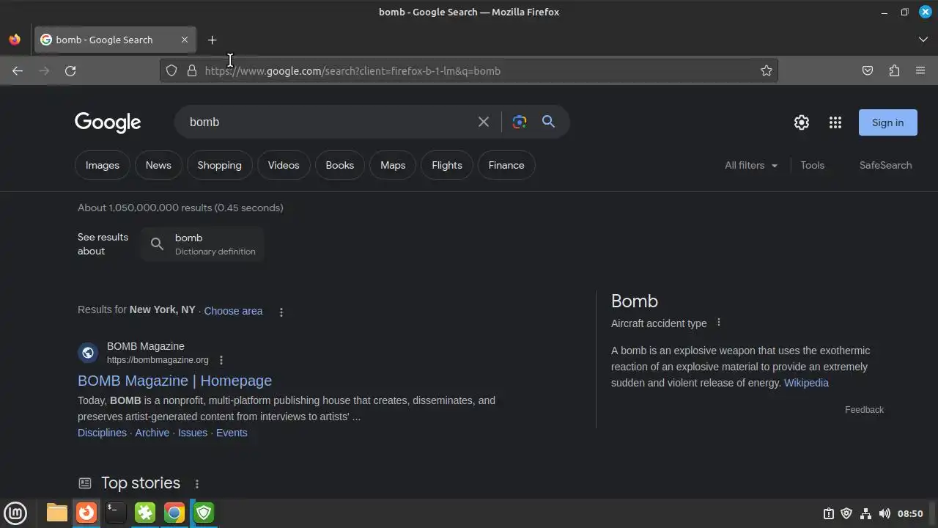Open the green shield taskbar application

[204, 513]
